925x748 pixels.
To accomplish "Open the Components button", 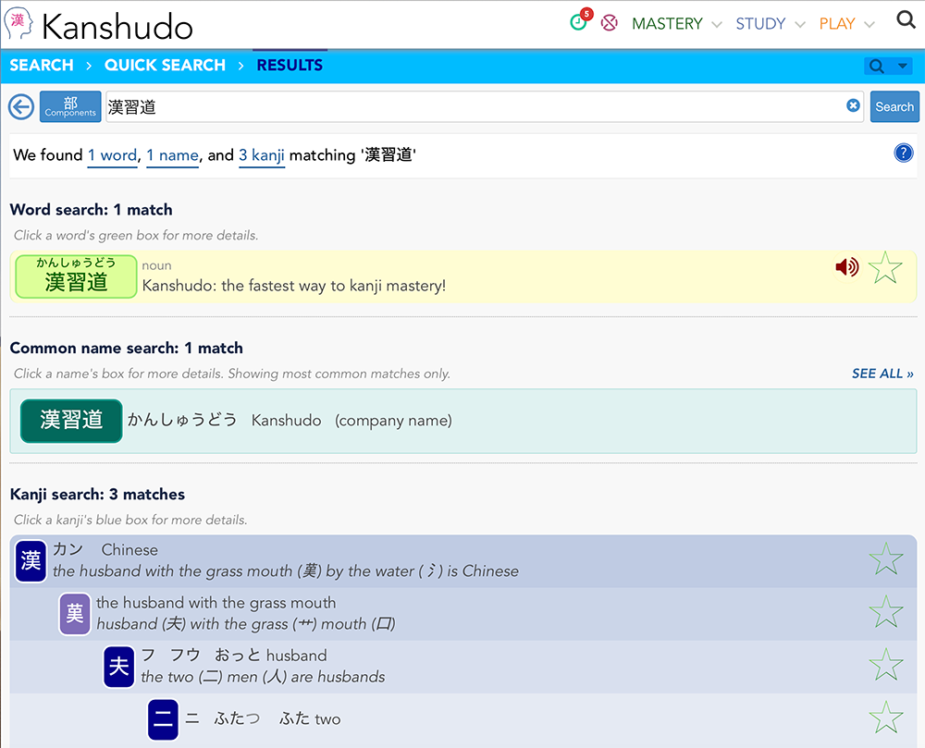I will click(x=70, y=106).
